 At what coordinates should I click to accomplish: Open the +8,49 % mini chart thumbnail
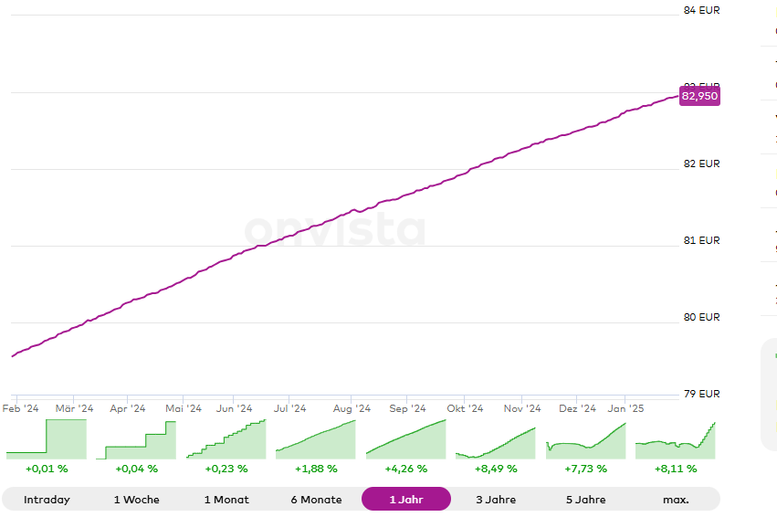click(x=496, y=439)
